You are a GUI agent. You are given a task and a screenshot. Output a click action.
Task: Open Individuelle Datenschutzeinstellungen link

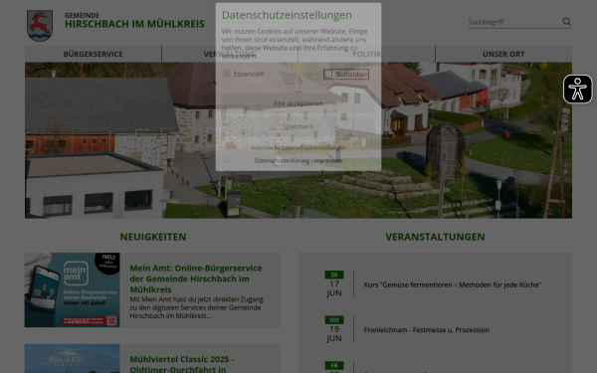298,147
